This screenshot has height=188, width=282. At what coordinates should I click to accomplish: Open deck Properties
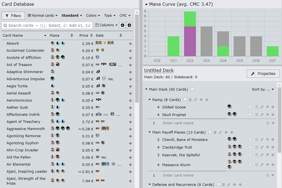click(263, 74)
